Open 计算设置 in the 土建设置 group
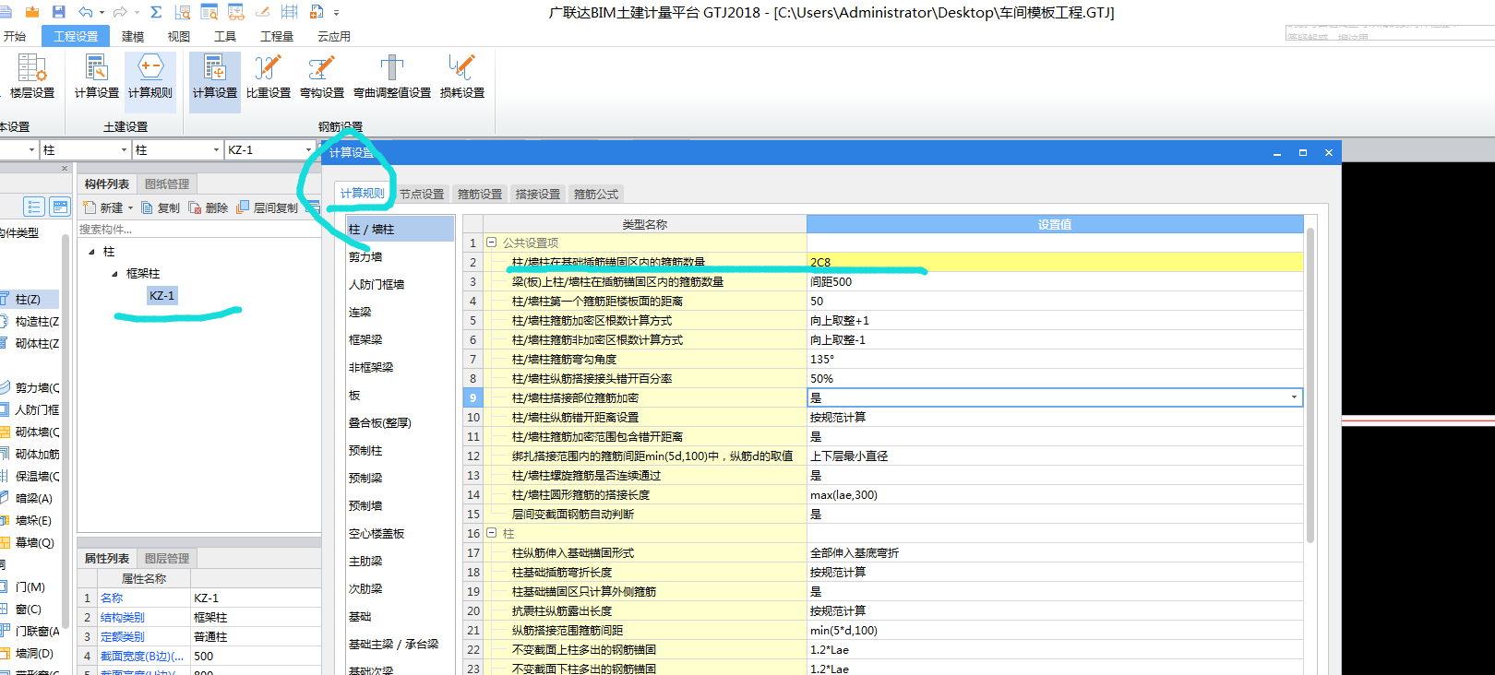The image size is (1495, 675). pos(97,77)
